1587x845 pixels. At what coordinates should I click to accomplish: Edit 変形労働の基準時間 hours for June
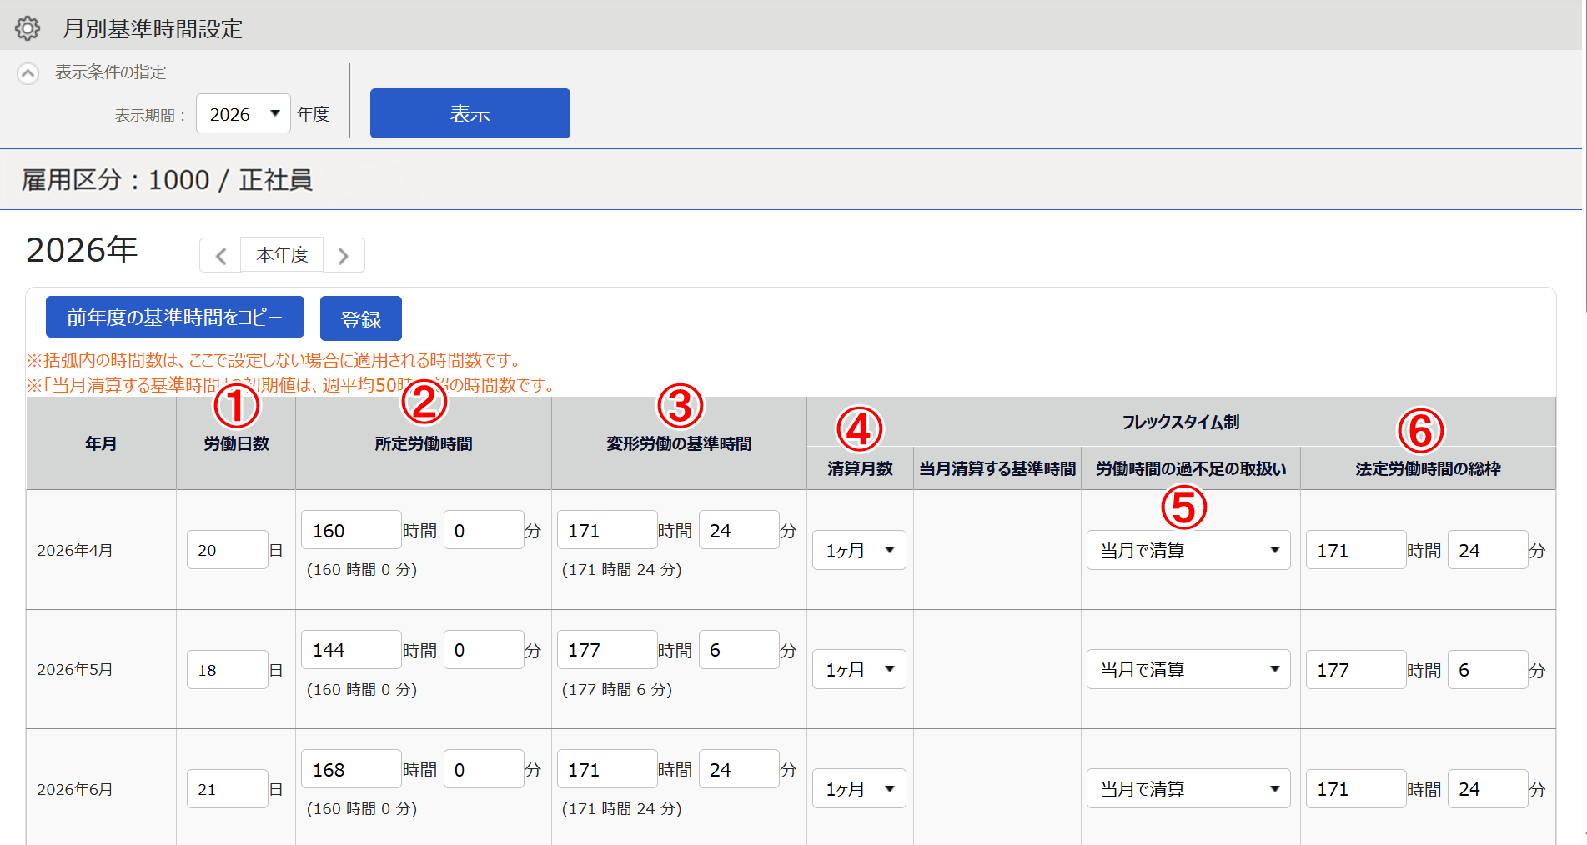(607, 769)
